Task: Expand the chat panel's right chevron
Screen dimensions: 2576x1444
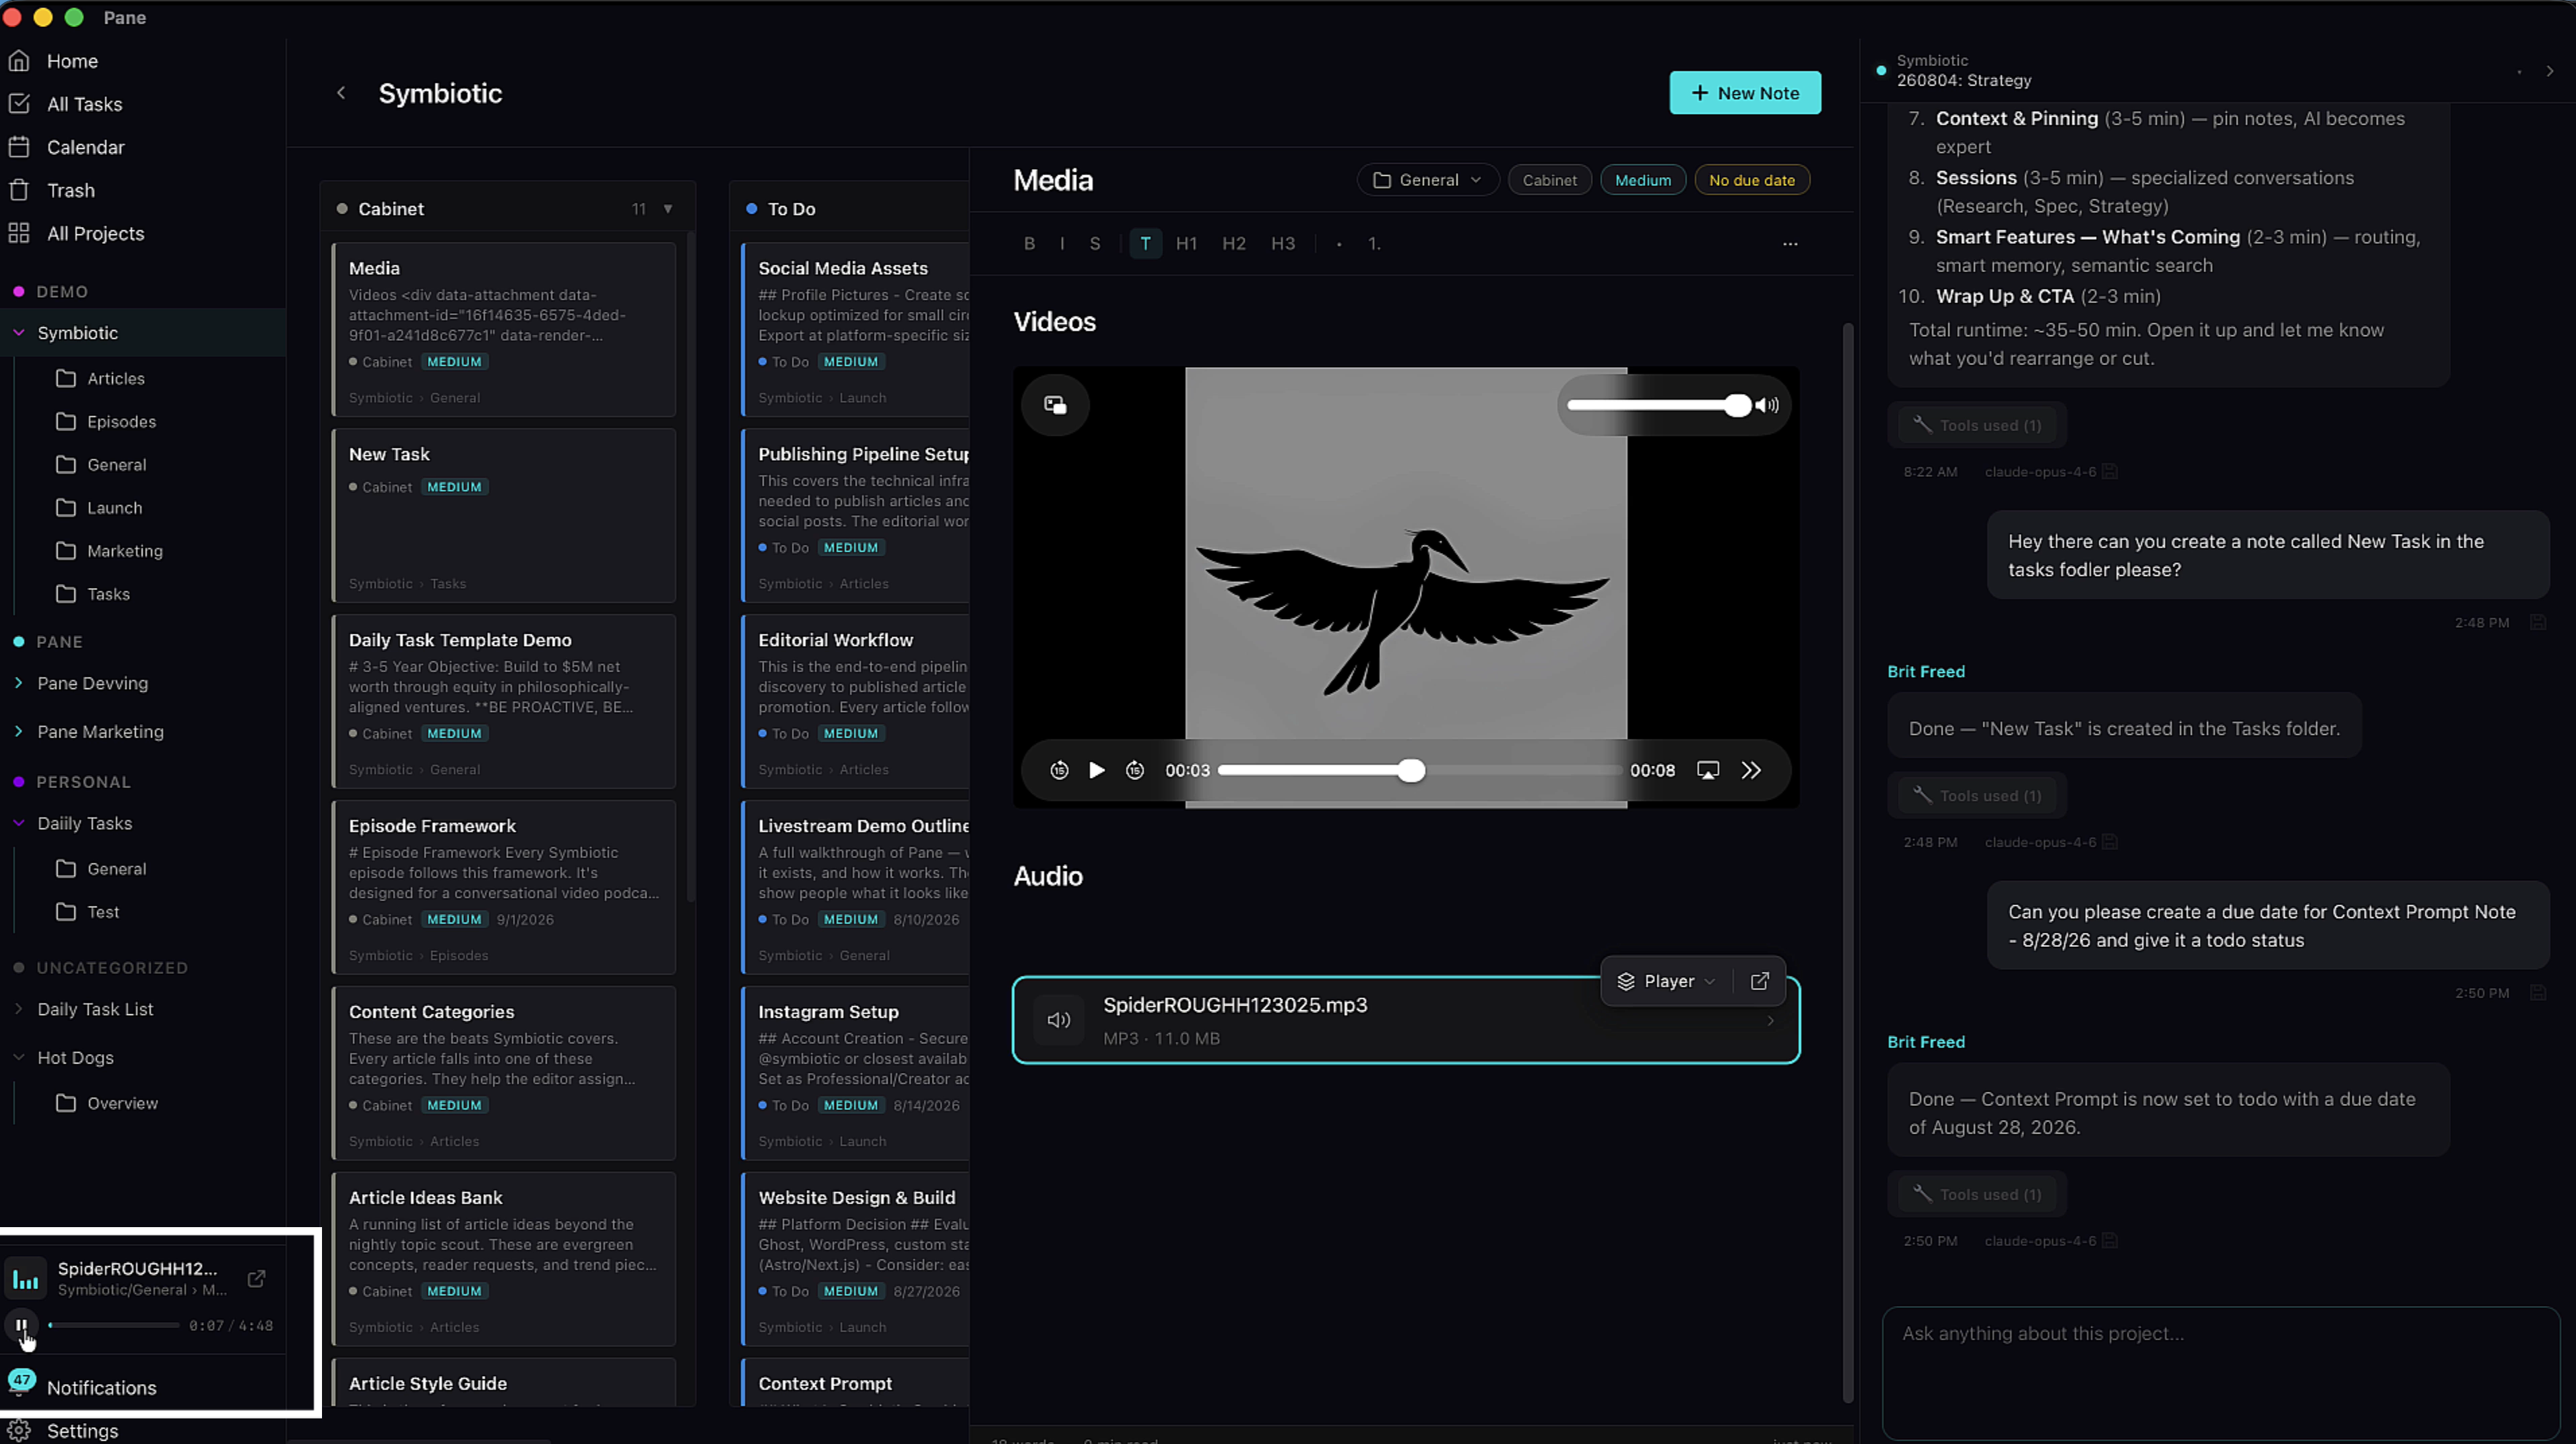Action: click(x=2550, y=71)
